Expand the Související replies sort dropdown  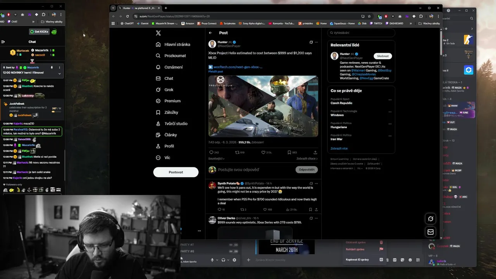point(217,158)
